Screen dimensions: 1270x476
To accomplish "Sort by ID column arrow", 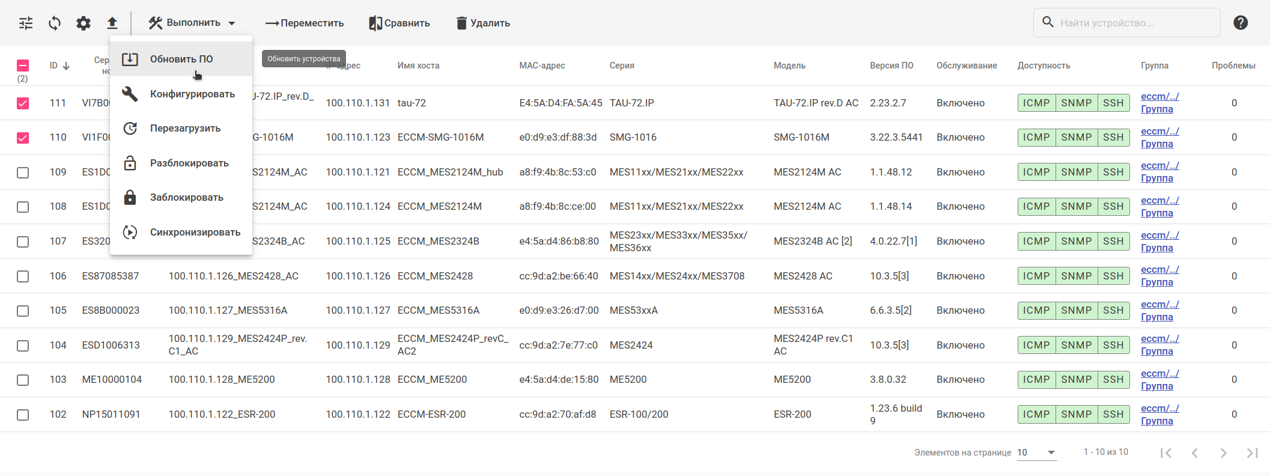I will click(66, 66).
